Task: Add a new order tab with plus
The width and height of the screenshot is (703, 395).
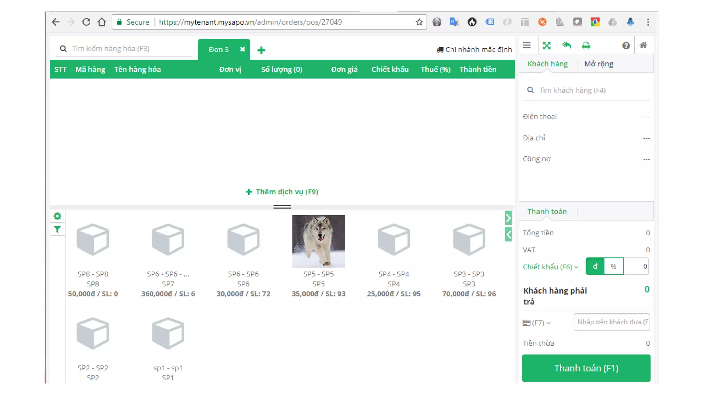Action: click(261, 50)
